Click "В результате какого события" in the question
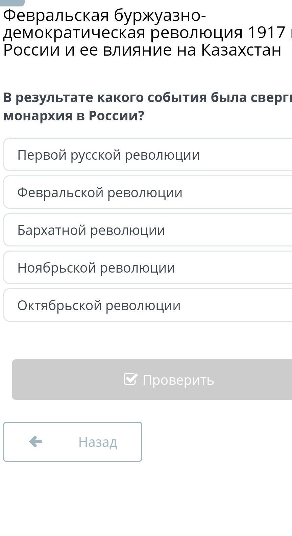This screenshot has width=292, height=536. click(x=105, y=98)
